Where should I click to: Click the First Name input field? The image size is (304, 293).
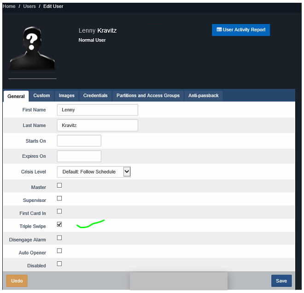tap(98, 110)
